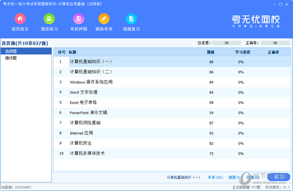Click the 返回首页 home icon
The height and width of the screenshot is (191, 293).
pos(20,19)
